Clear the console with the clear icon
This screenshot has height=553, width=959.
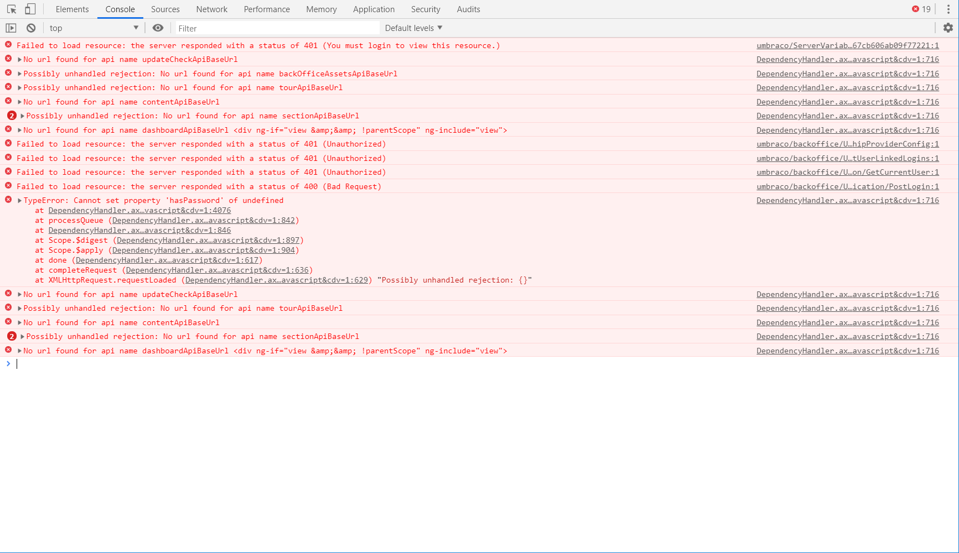30,27
